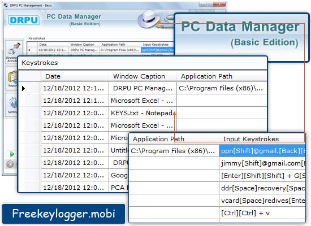Click Application Path header beside Input Keystrokes, enlarged callout
311x226 pixels.
point(174,139)
